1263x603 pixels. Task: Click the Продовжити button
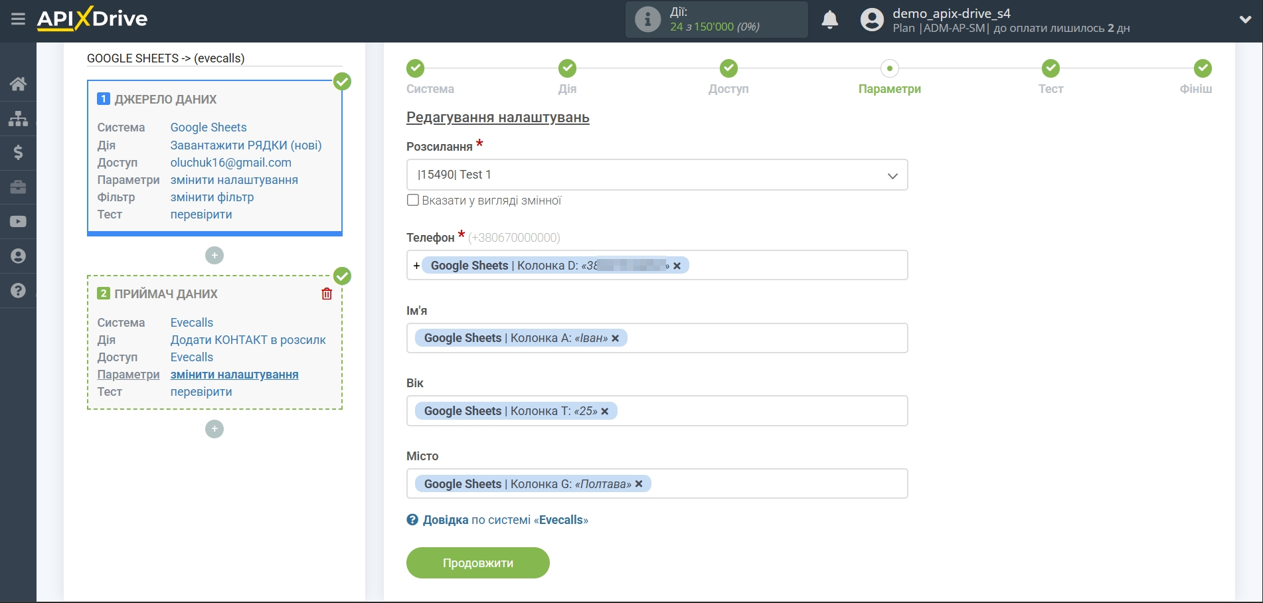[x=478, y=563]
